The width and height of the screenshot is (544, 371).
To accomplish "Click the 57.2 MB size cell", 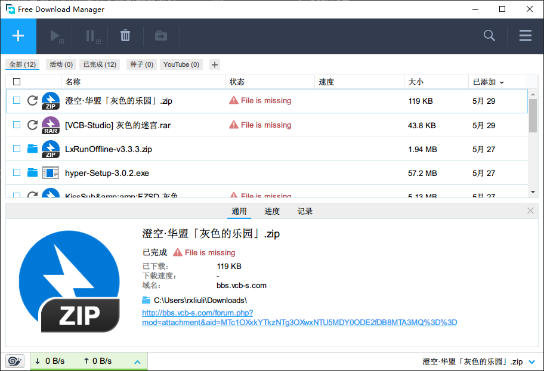I will pyautogui.click(x=422, y=173).
